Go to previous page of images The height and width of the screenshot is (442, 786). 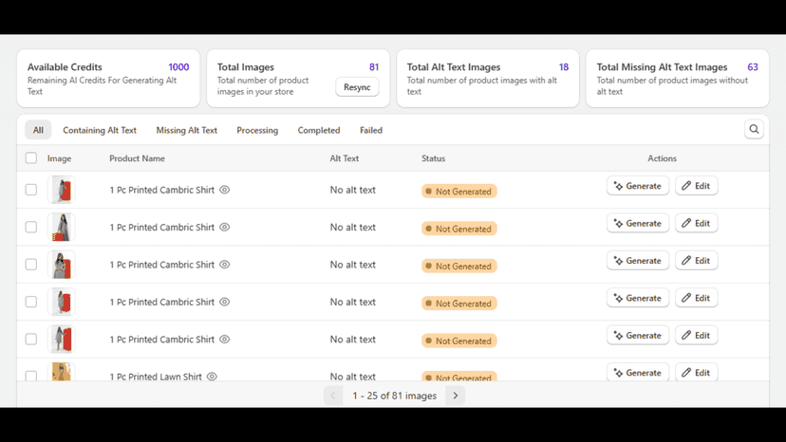[x=333, y=396]
